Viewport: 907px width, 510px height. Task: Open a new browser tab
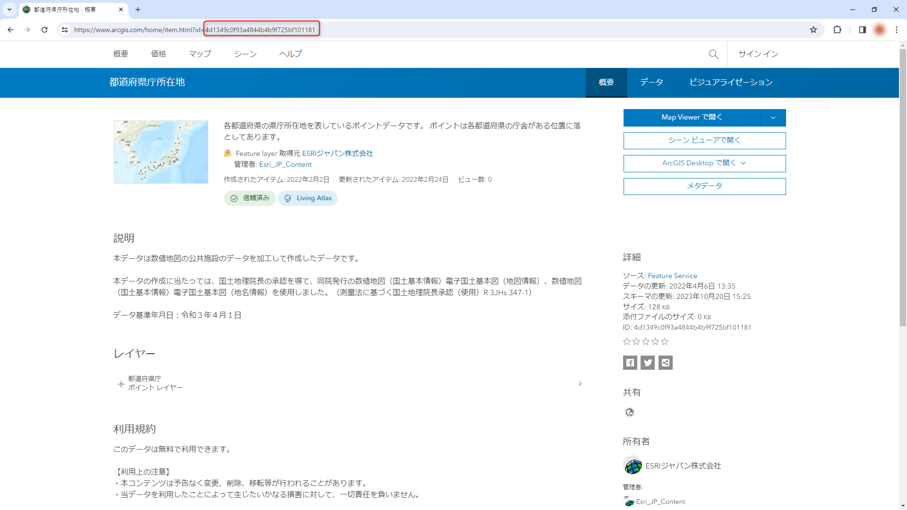138,9
